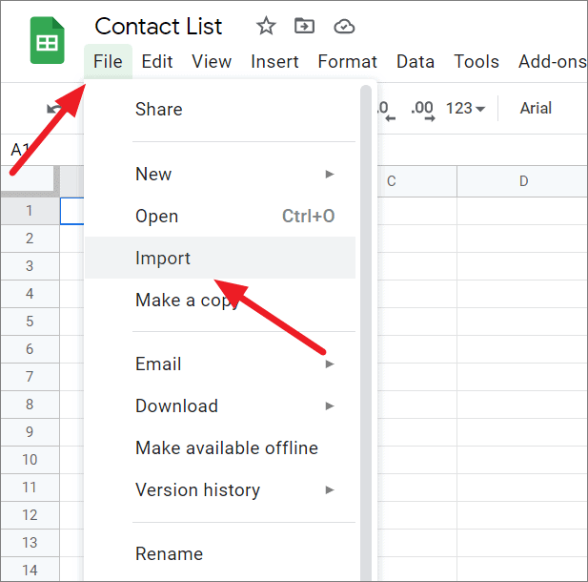Open the Edit menu
The height and width of the screenshot is (582, 588).
click(x=157, y=62)
